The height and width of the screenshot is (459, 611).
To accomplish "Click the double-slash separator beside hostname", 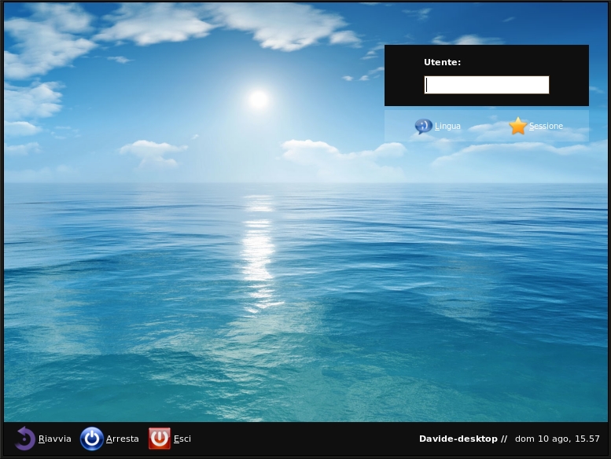I will [x=504, y=439].
